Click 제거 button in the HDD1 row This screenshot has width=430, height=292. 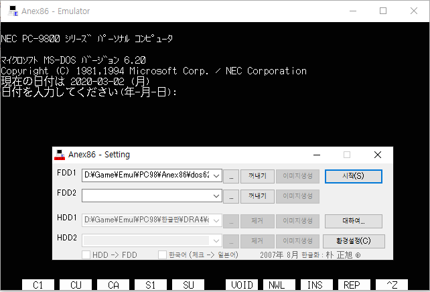[257, 221]
